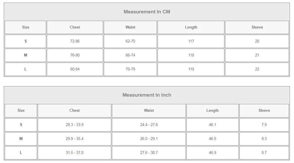Select the Size header in CM table

coord(25,27)
